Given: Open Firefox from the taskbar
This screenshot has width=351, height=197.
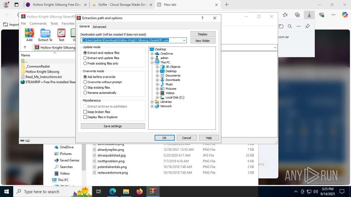Looking at the screenshot, I should tap(139, 192).
